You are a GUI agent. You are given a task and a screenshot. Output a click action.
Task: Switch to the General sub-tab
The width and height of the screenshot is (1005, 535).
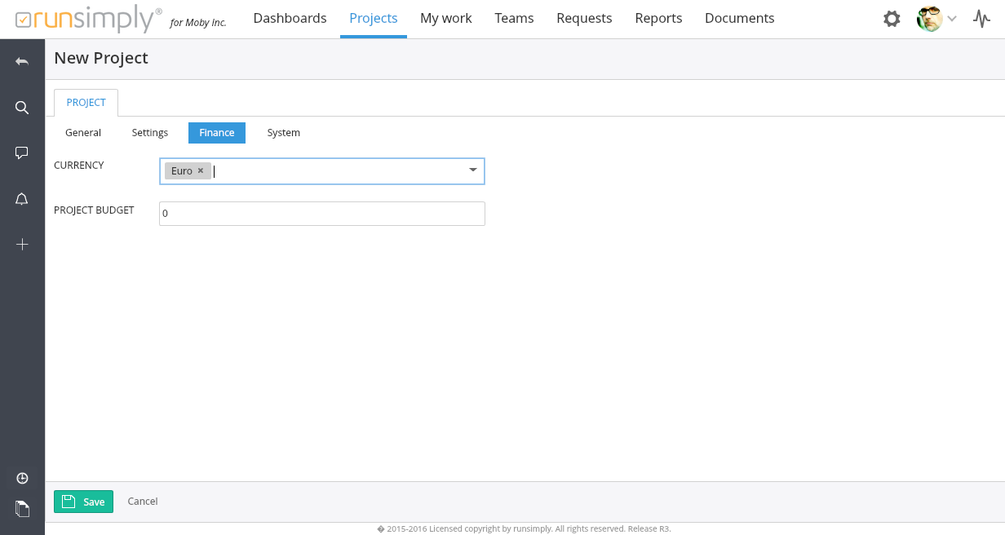coord(83,133)
